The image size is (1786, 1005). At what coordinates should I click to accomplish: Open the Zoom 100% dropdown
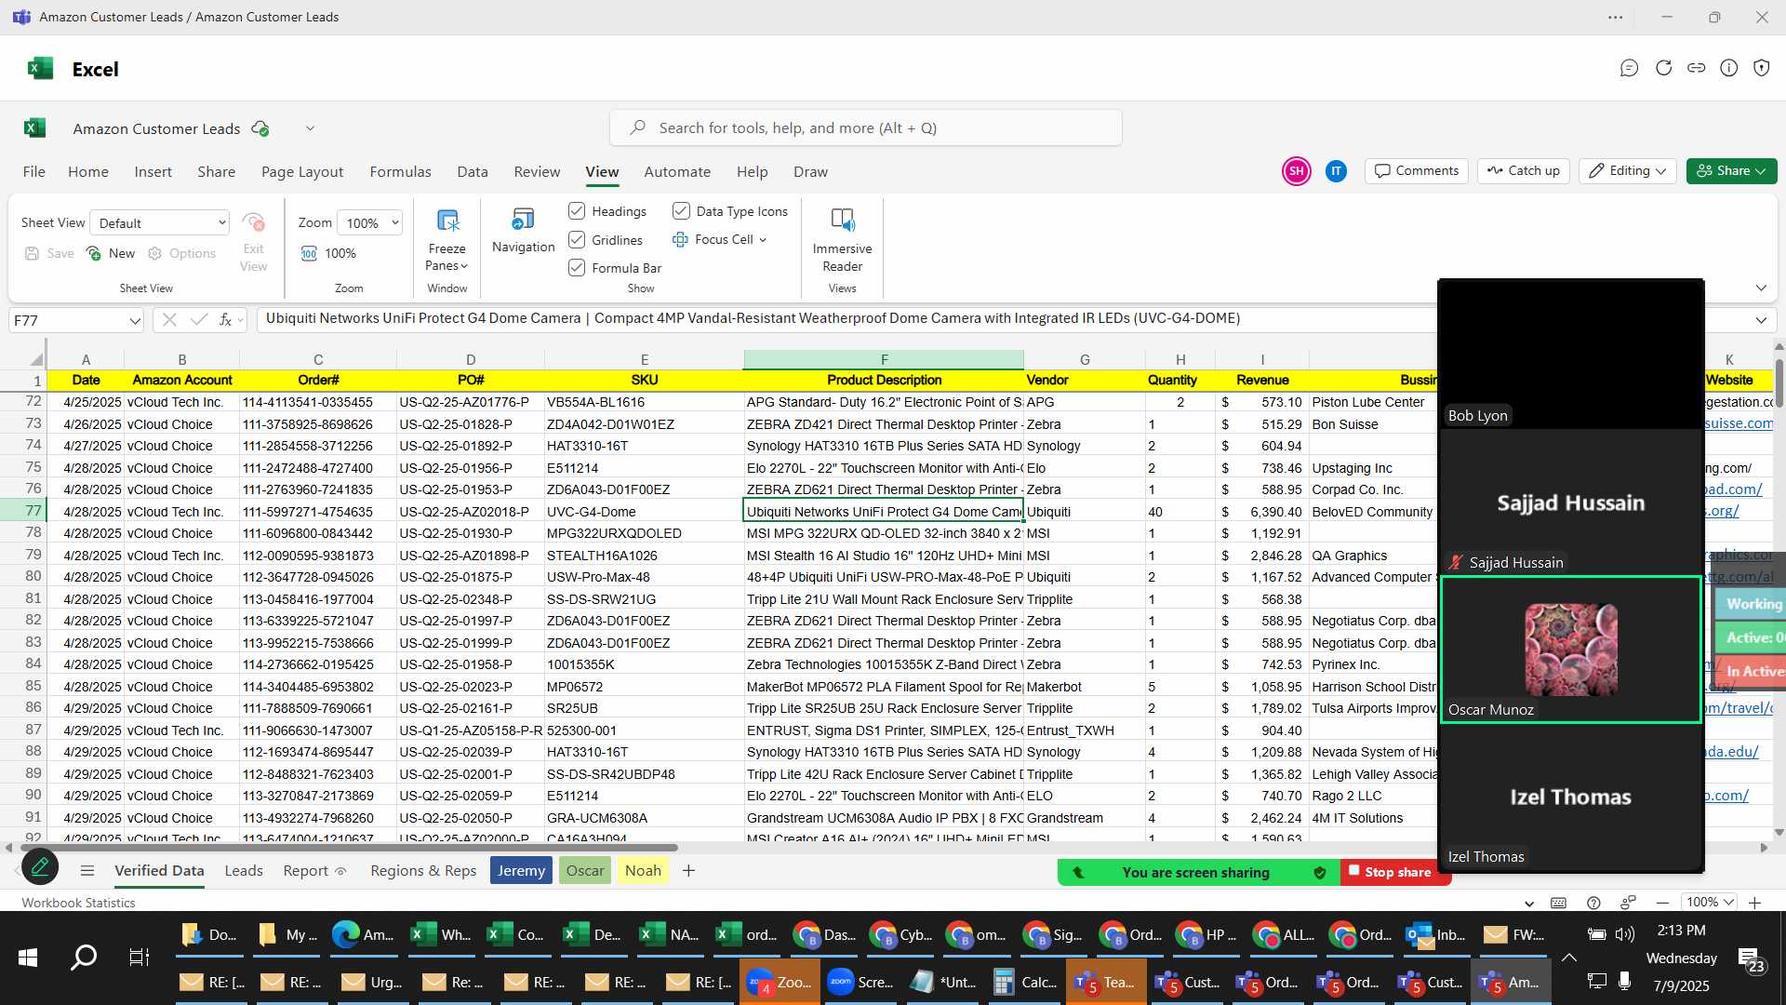point(370,223)
